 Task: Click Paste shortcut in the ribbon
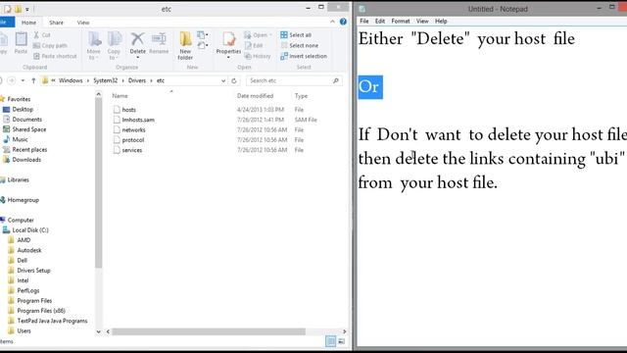pos(55,56)
